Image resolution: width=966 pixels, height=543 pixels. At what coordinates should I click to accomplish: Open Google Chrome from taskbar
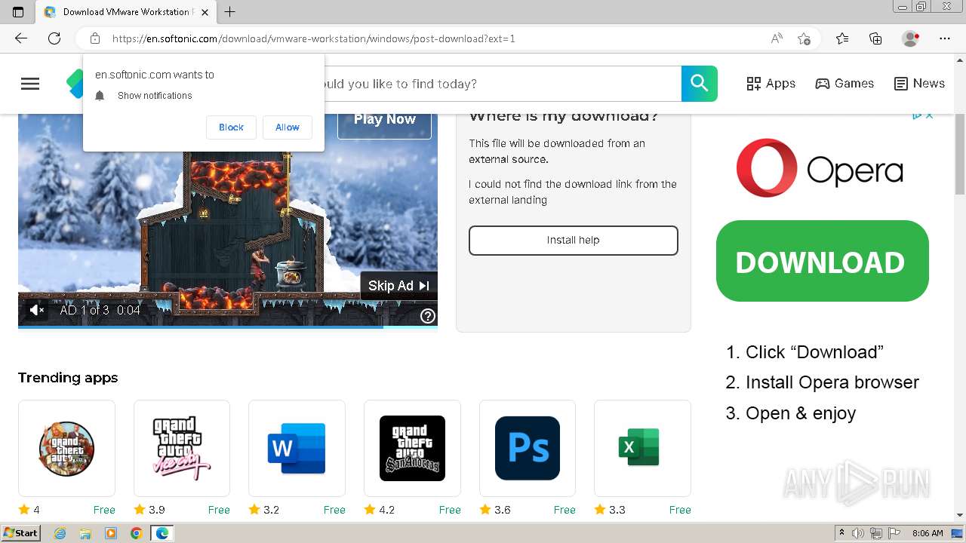pos(137,533)
